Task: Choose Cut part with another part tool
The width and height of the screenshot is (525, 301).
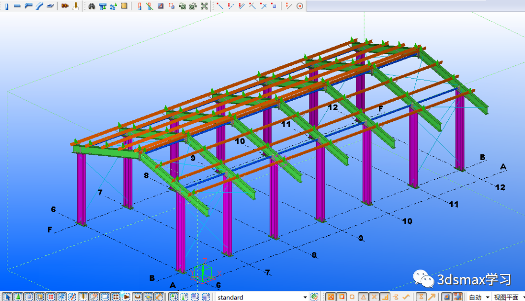Action: [x=171, y=6]
